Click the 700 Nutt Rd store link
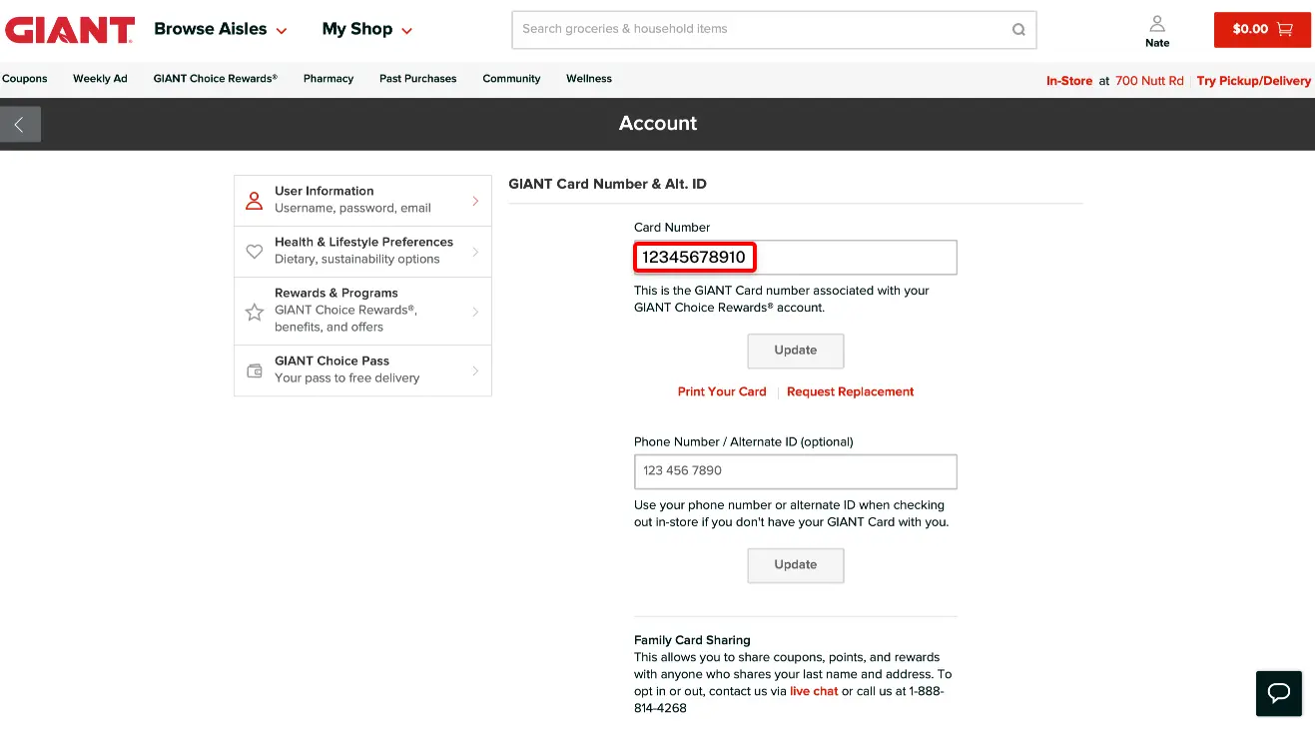Viewport: 1315px width, 739px height. 1149,81
